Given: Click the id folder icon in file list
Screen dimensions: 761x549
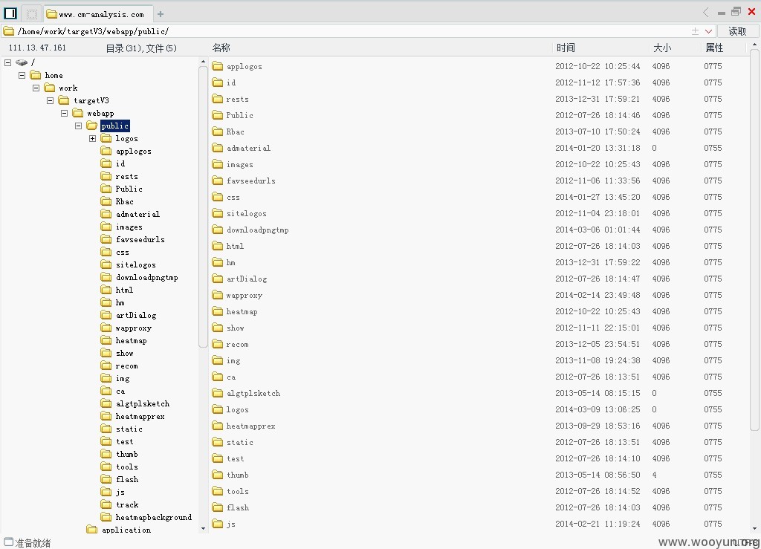Looking at the screenshot, I should click(x=218, y=82).
